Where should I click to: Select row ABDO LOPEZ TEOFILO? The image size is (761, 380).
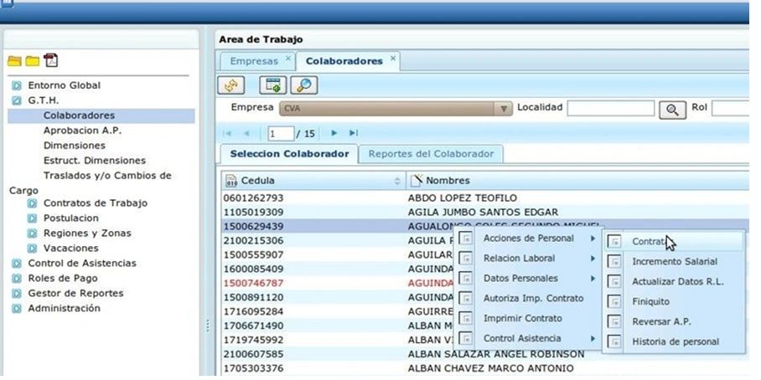click(x=485, y=198)
